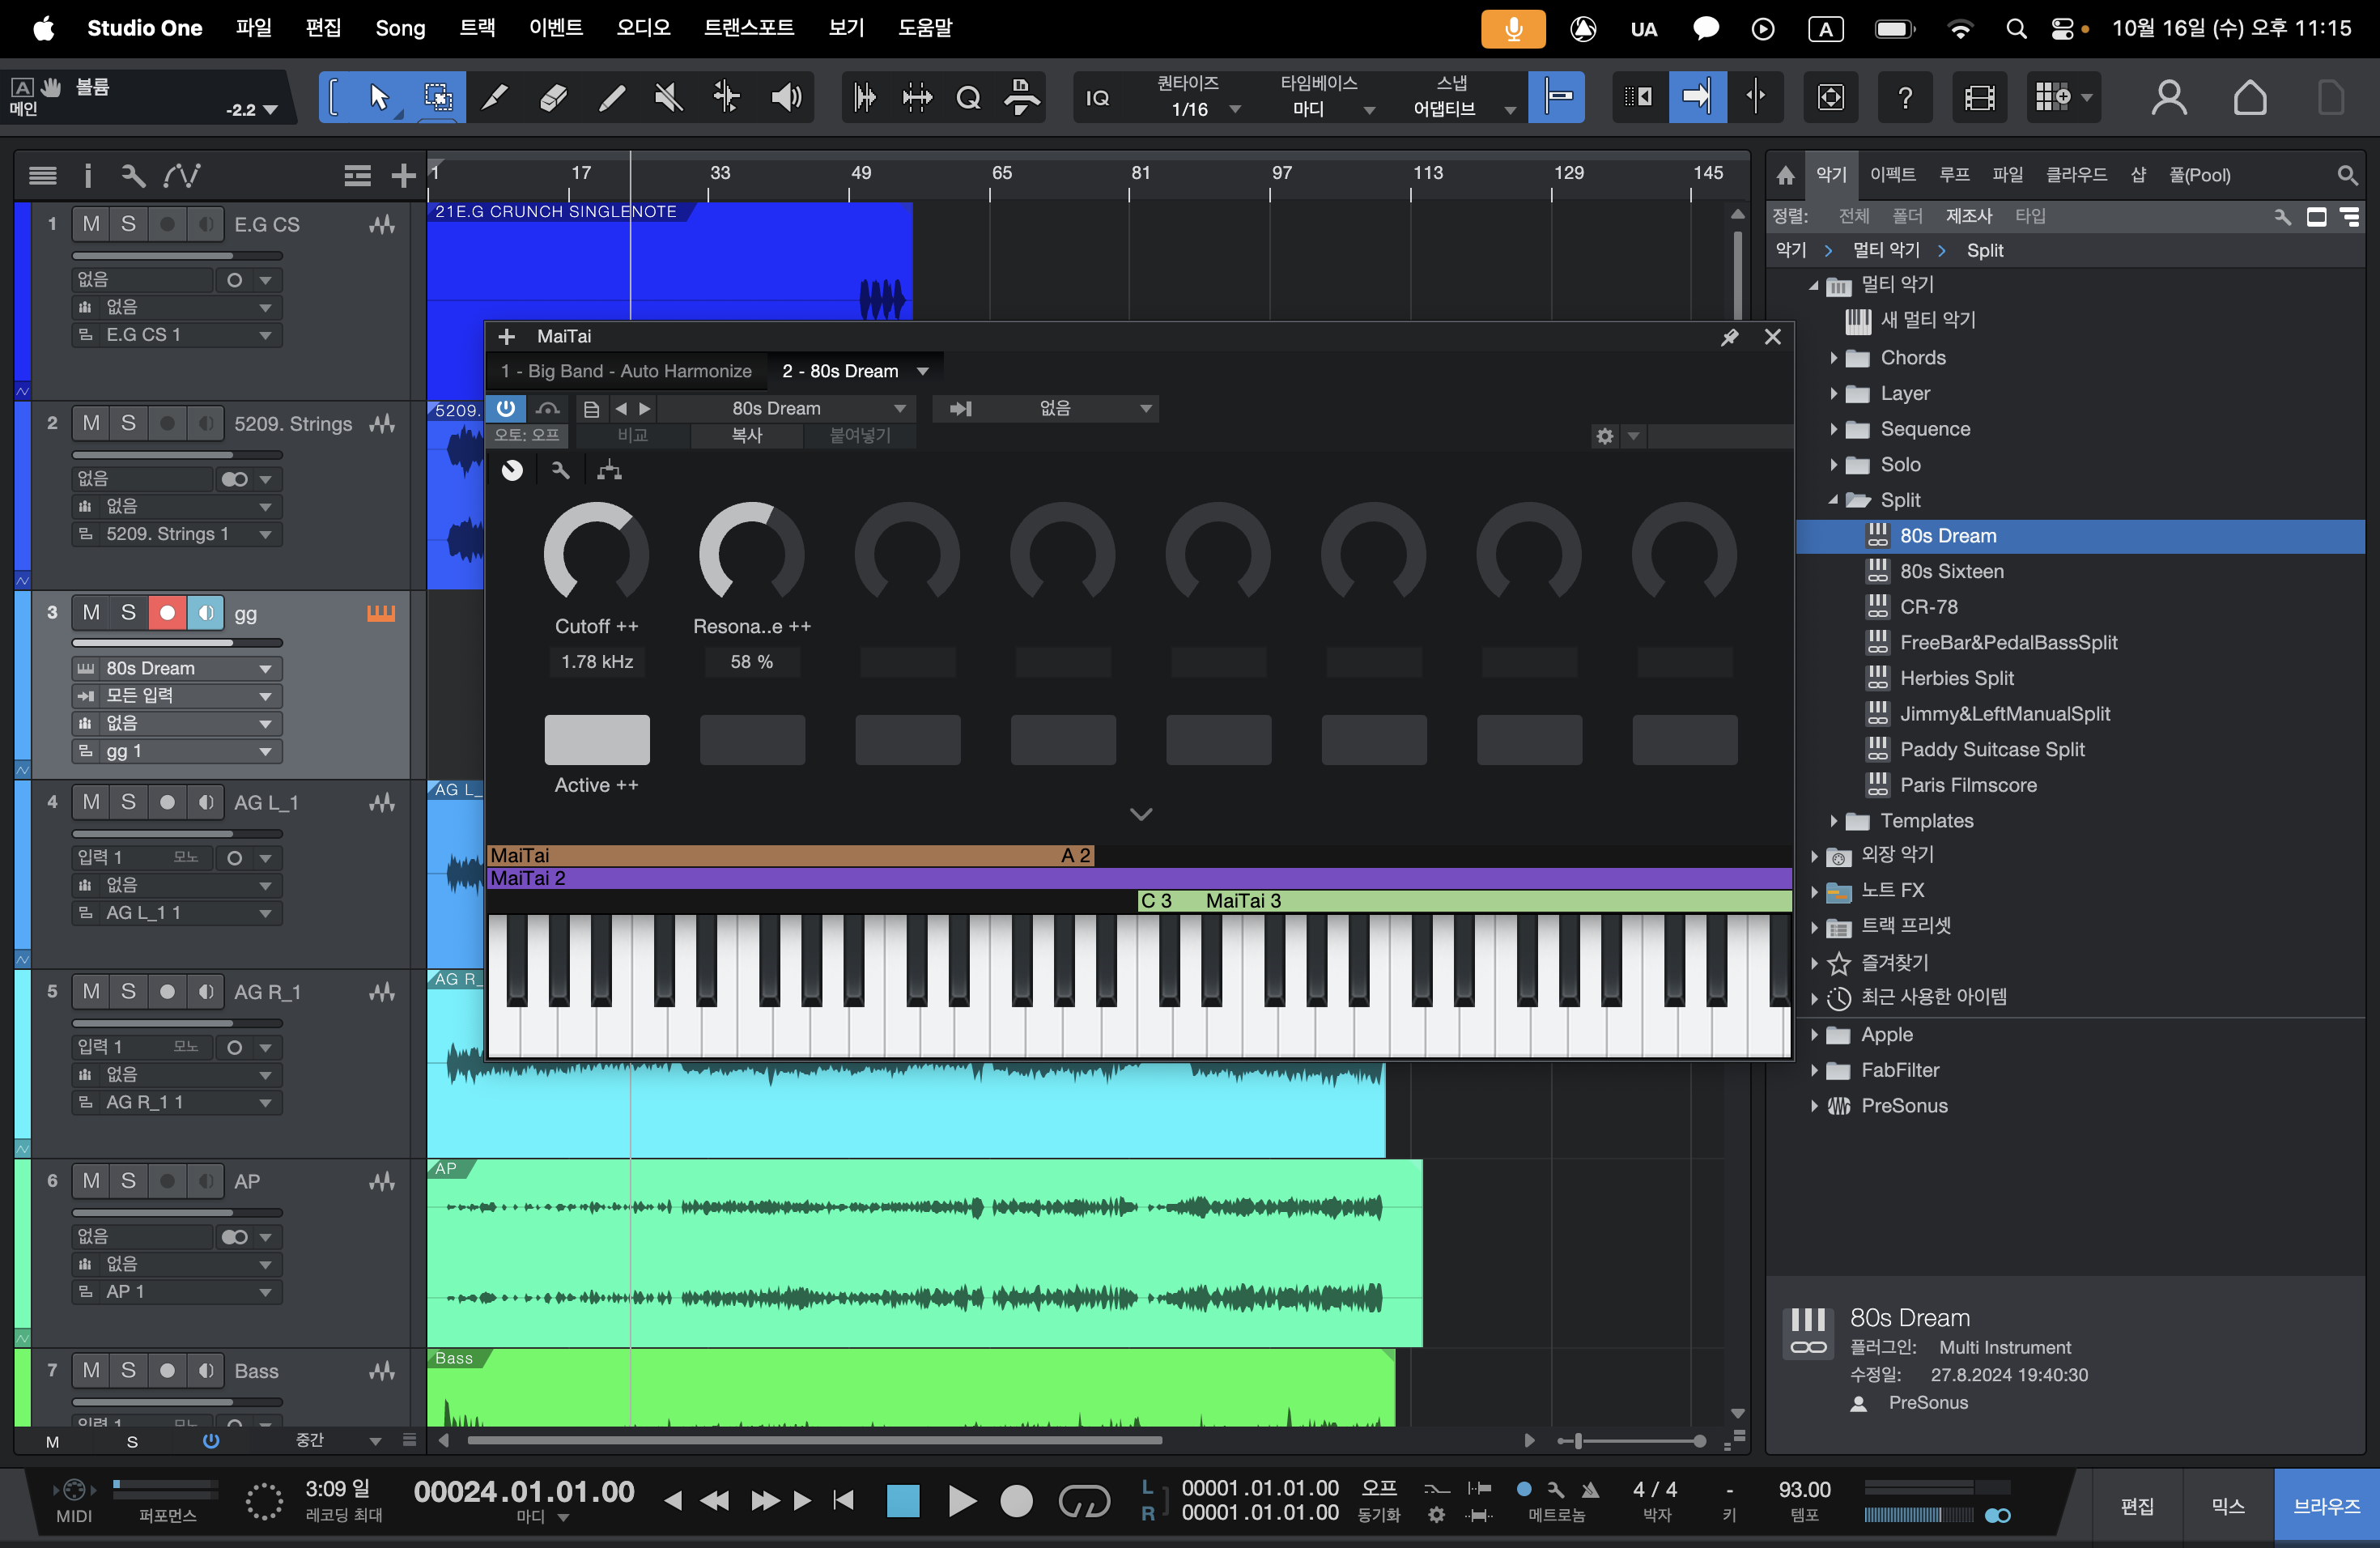Open the 믹스 view button
The image size is (2380, 1548).
[x=2228, y=1506]
